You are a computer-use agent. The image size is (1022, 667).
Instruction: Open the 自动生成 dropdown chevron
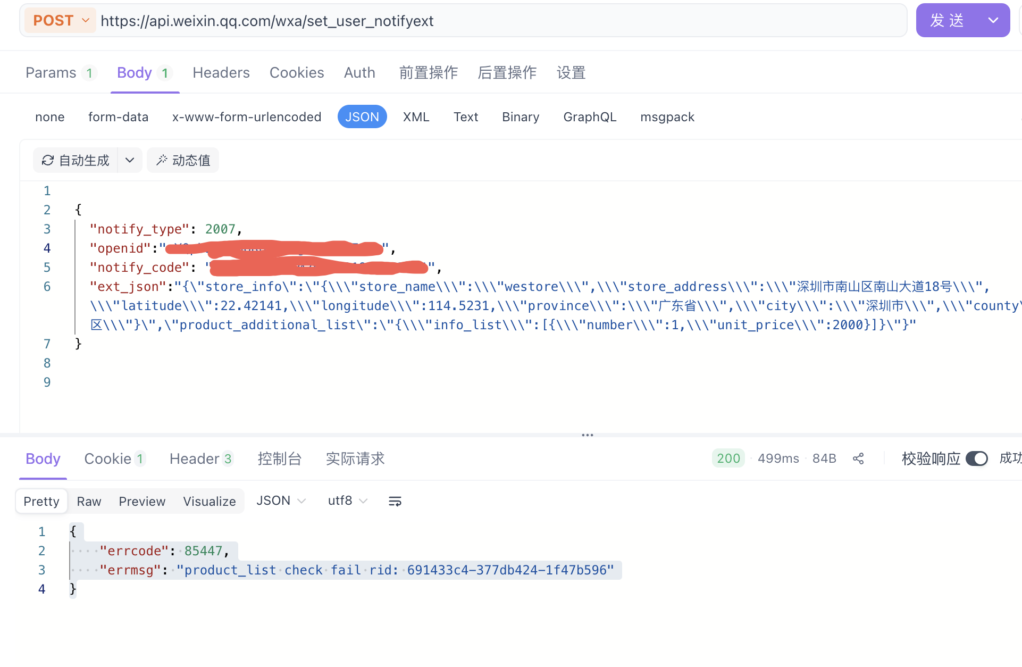[130, 160]
